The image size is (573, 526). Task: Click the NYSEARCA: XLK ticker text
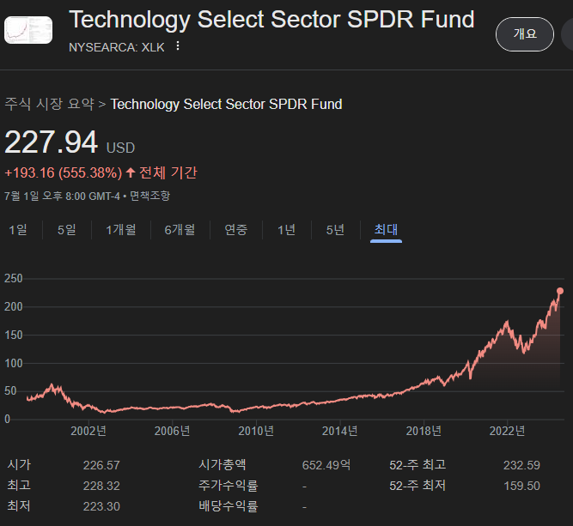(x=117, y=47)
